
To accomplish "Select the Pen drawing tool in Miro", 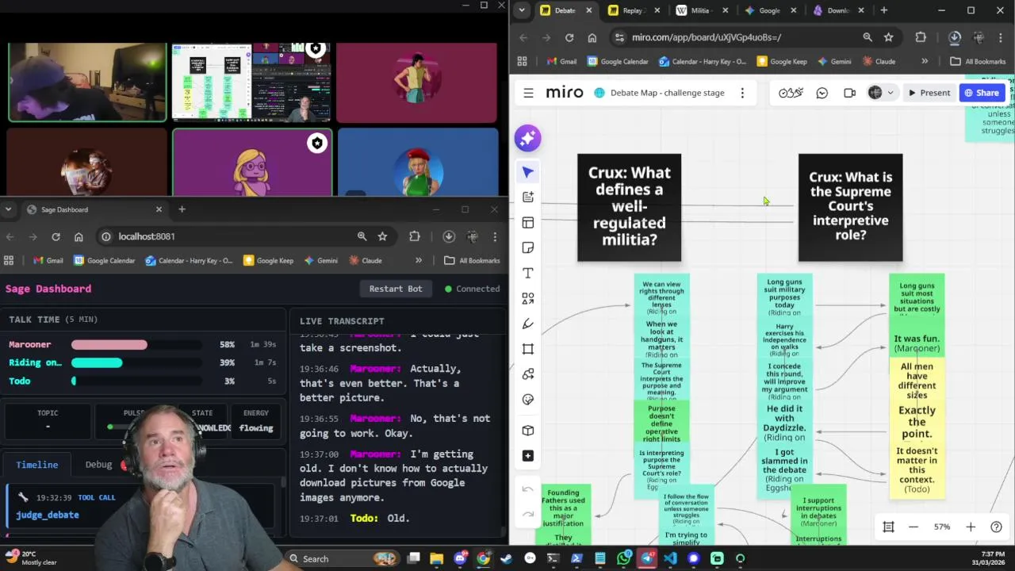I will [x=528, y=324].
